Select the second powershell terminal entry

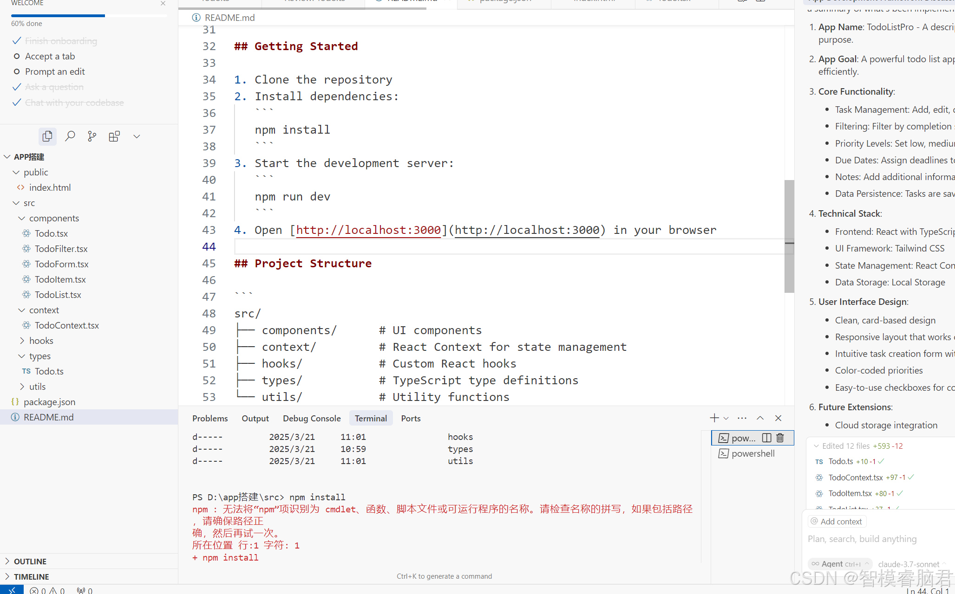tap(752, 453)
